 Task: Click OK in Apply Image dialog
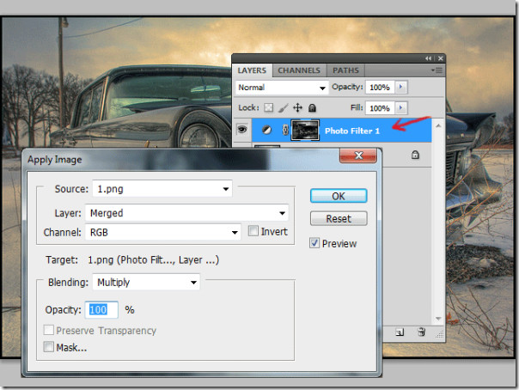[x=339, y=196]
